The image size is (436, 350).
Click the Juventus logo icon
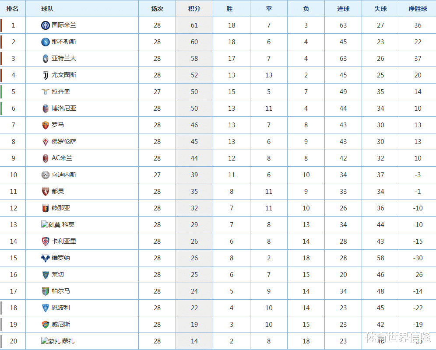pyautogui.click(x=45, y=75)
